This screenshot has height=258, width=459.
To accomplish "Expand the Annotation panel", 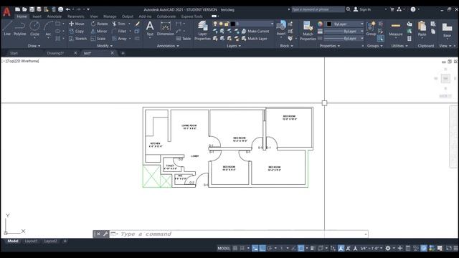I will pos(168,46).
